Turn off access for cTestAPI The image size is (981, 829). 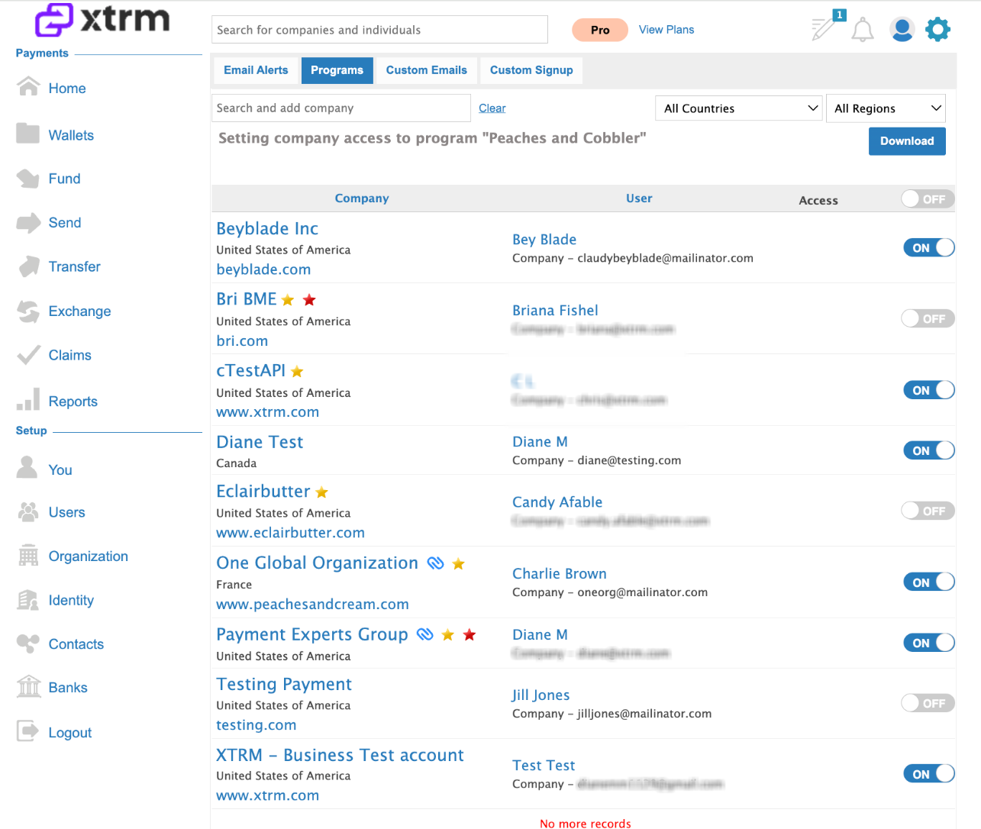929,390
